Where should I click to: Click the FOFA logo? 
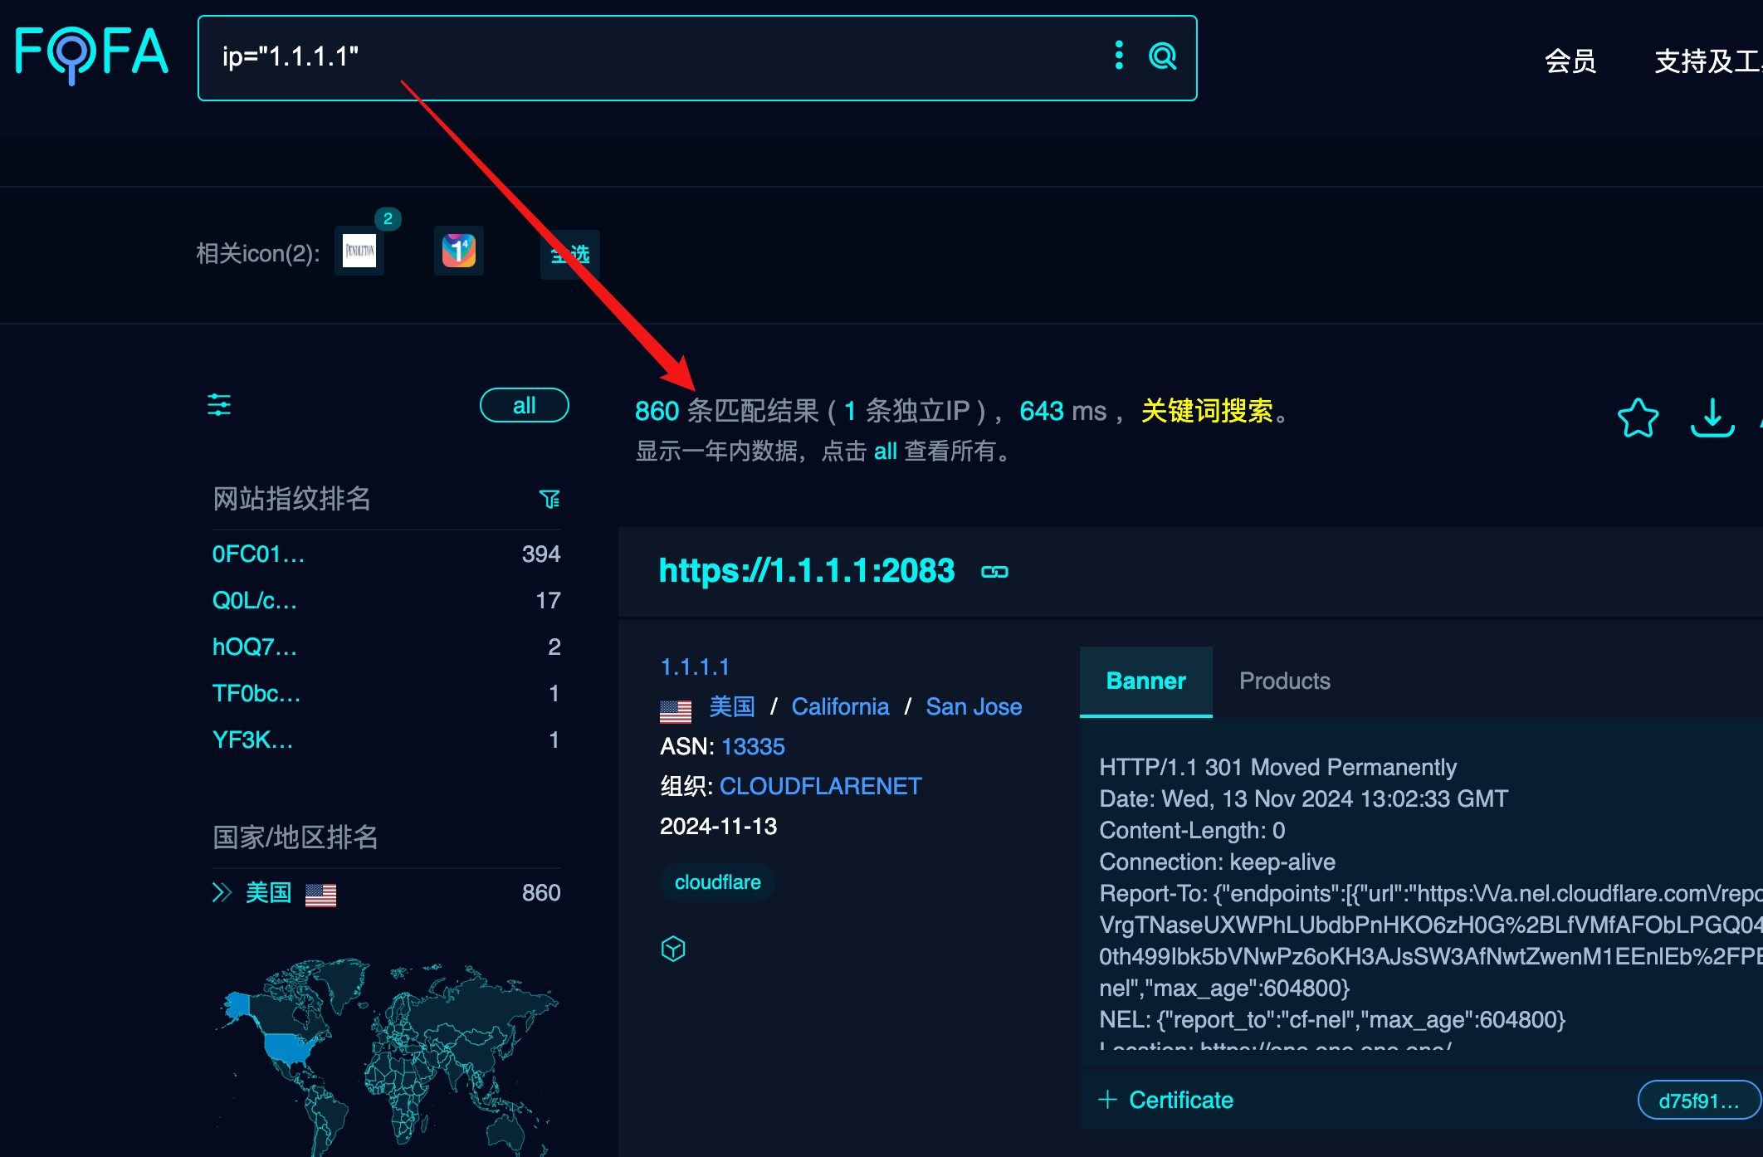click(x=91, y=53)
